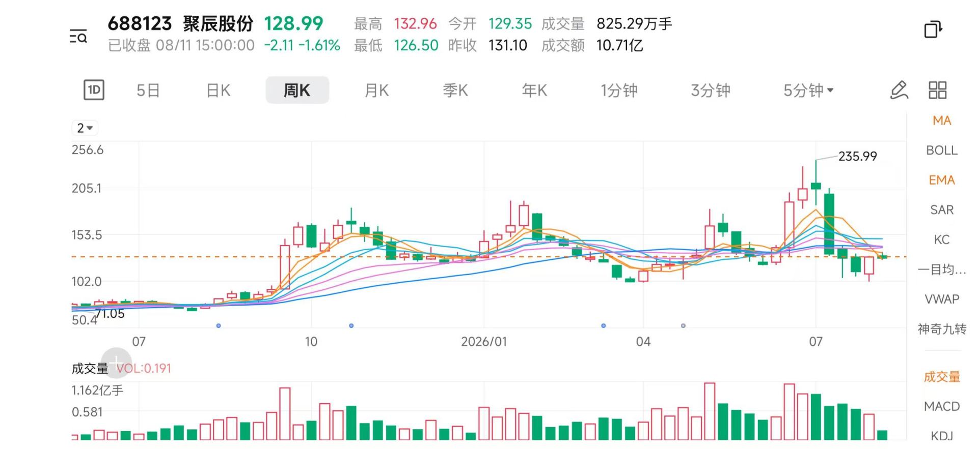Select the 1D intraday chart icon

(x=94, y=90)
